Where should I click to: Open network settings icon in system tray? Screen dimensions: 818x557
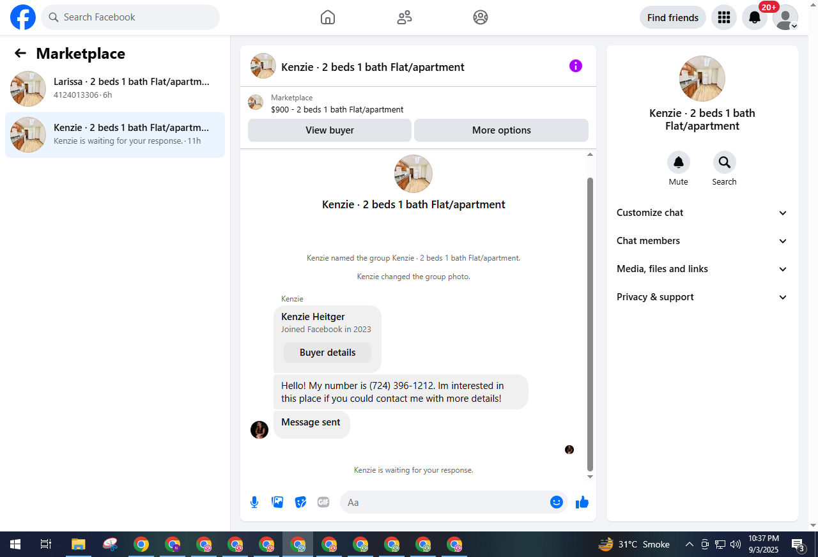point(720,544)
